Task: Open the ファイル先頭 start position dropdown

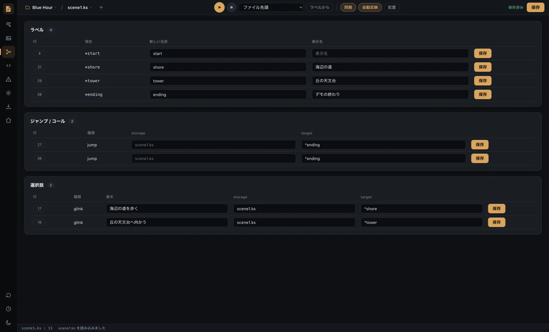Action: [271, 7]
